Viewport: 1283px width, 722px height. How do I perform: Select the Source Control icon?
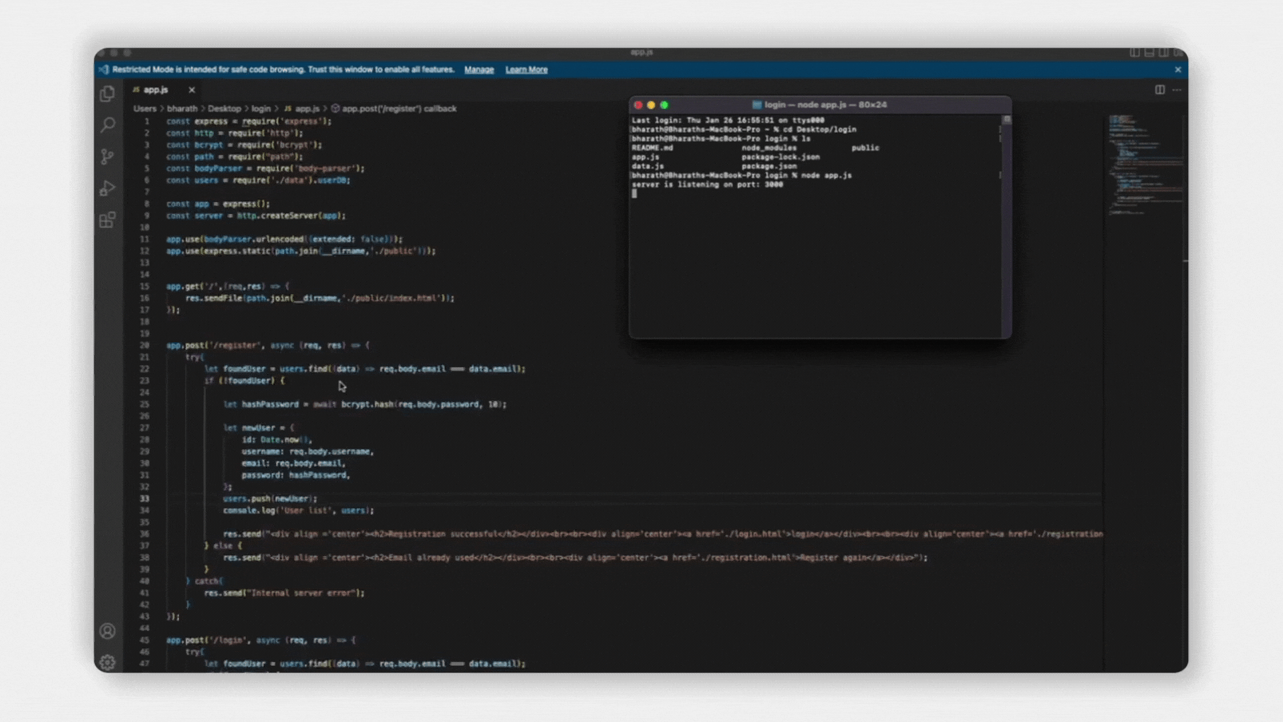[107, 156]
